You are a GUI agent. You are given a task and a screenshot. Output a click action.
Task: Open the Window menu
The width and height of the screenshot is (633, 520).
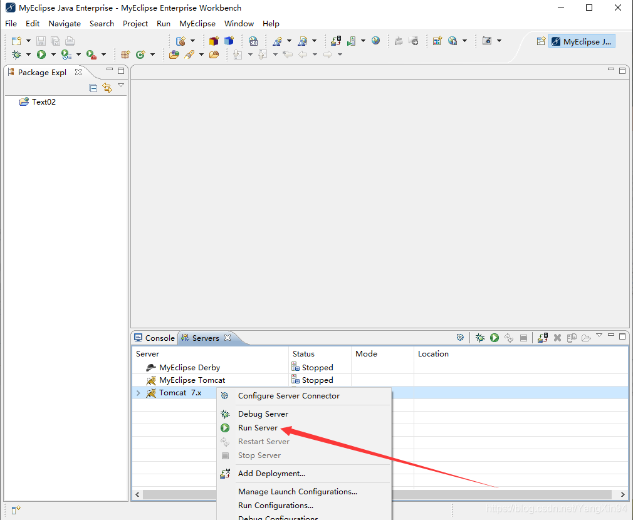point(239,23)
